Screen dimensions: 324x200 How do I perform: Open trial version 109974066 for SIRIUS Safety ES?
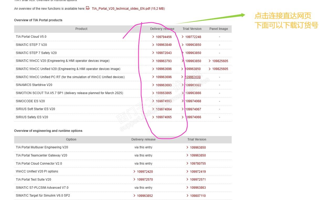click(193, 117)
